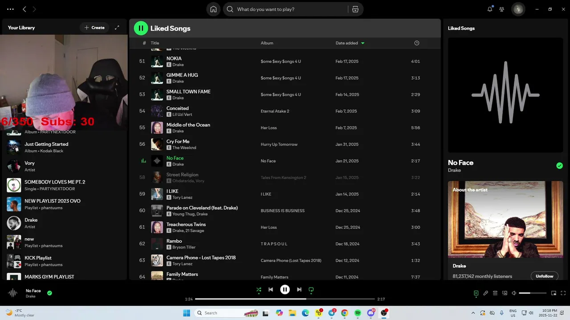This screenshot has width=570, height=320.
Task: Open Eternal Atake 2 album link
Action: (x=275, y=111)
